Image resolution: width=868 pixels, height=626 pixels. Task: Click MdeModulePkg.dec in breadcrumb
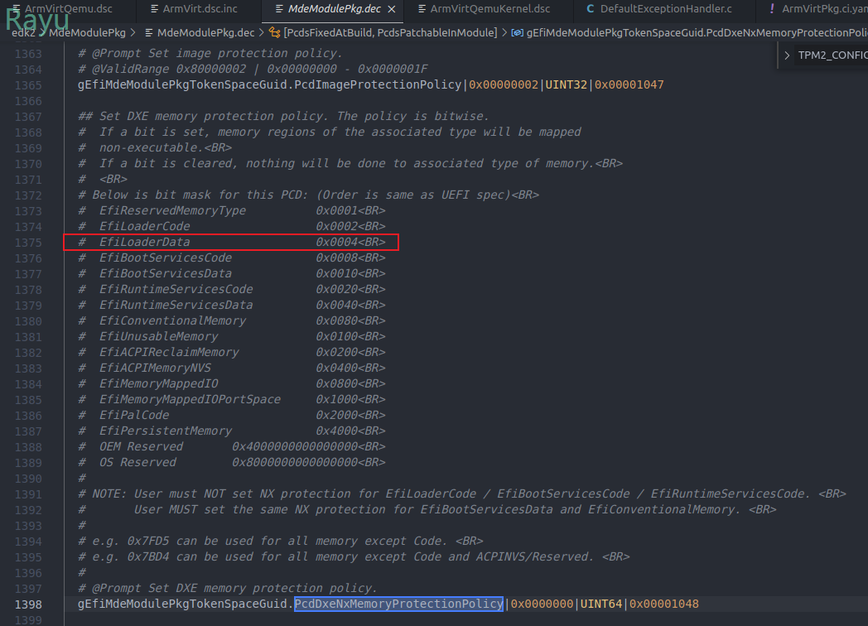point(205,32)
